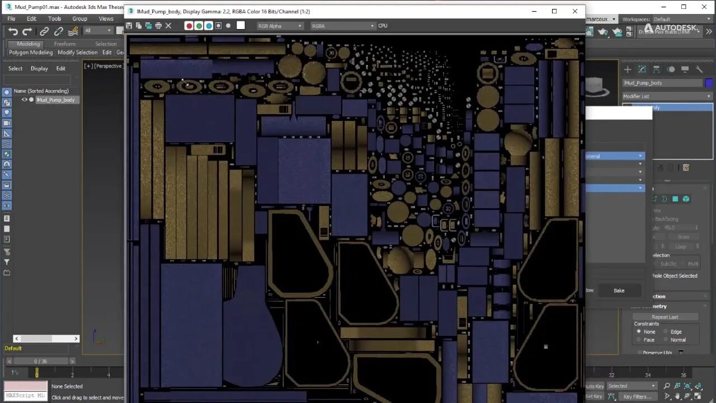Open the Group menu
The image size is (716, 403).
[x=80, y=18]
